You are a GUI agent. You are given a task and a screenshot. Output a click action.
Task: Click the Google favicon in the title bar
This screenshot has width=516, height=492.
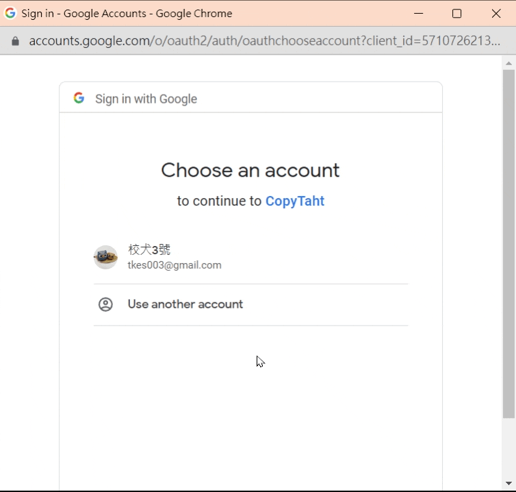(10, 13)
